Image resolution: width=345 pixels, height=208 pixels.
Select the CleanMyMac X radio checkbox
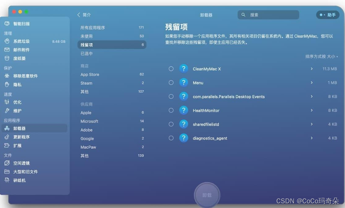coord(171,69)
